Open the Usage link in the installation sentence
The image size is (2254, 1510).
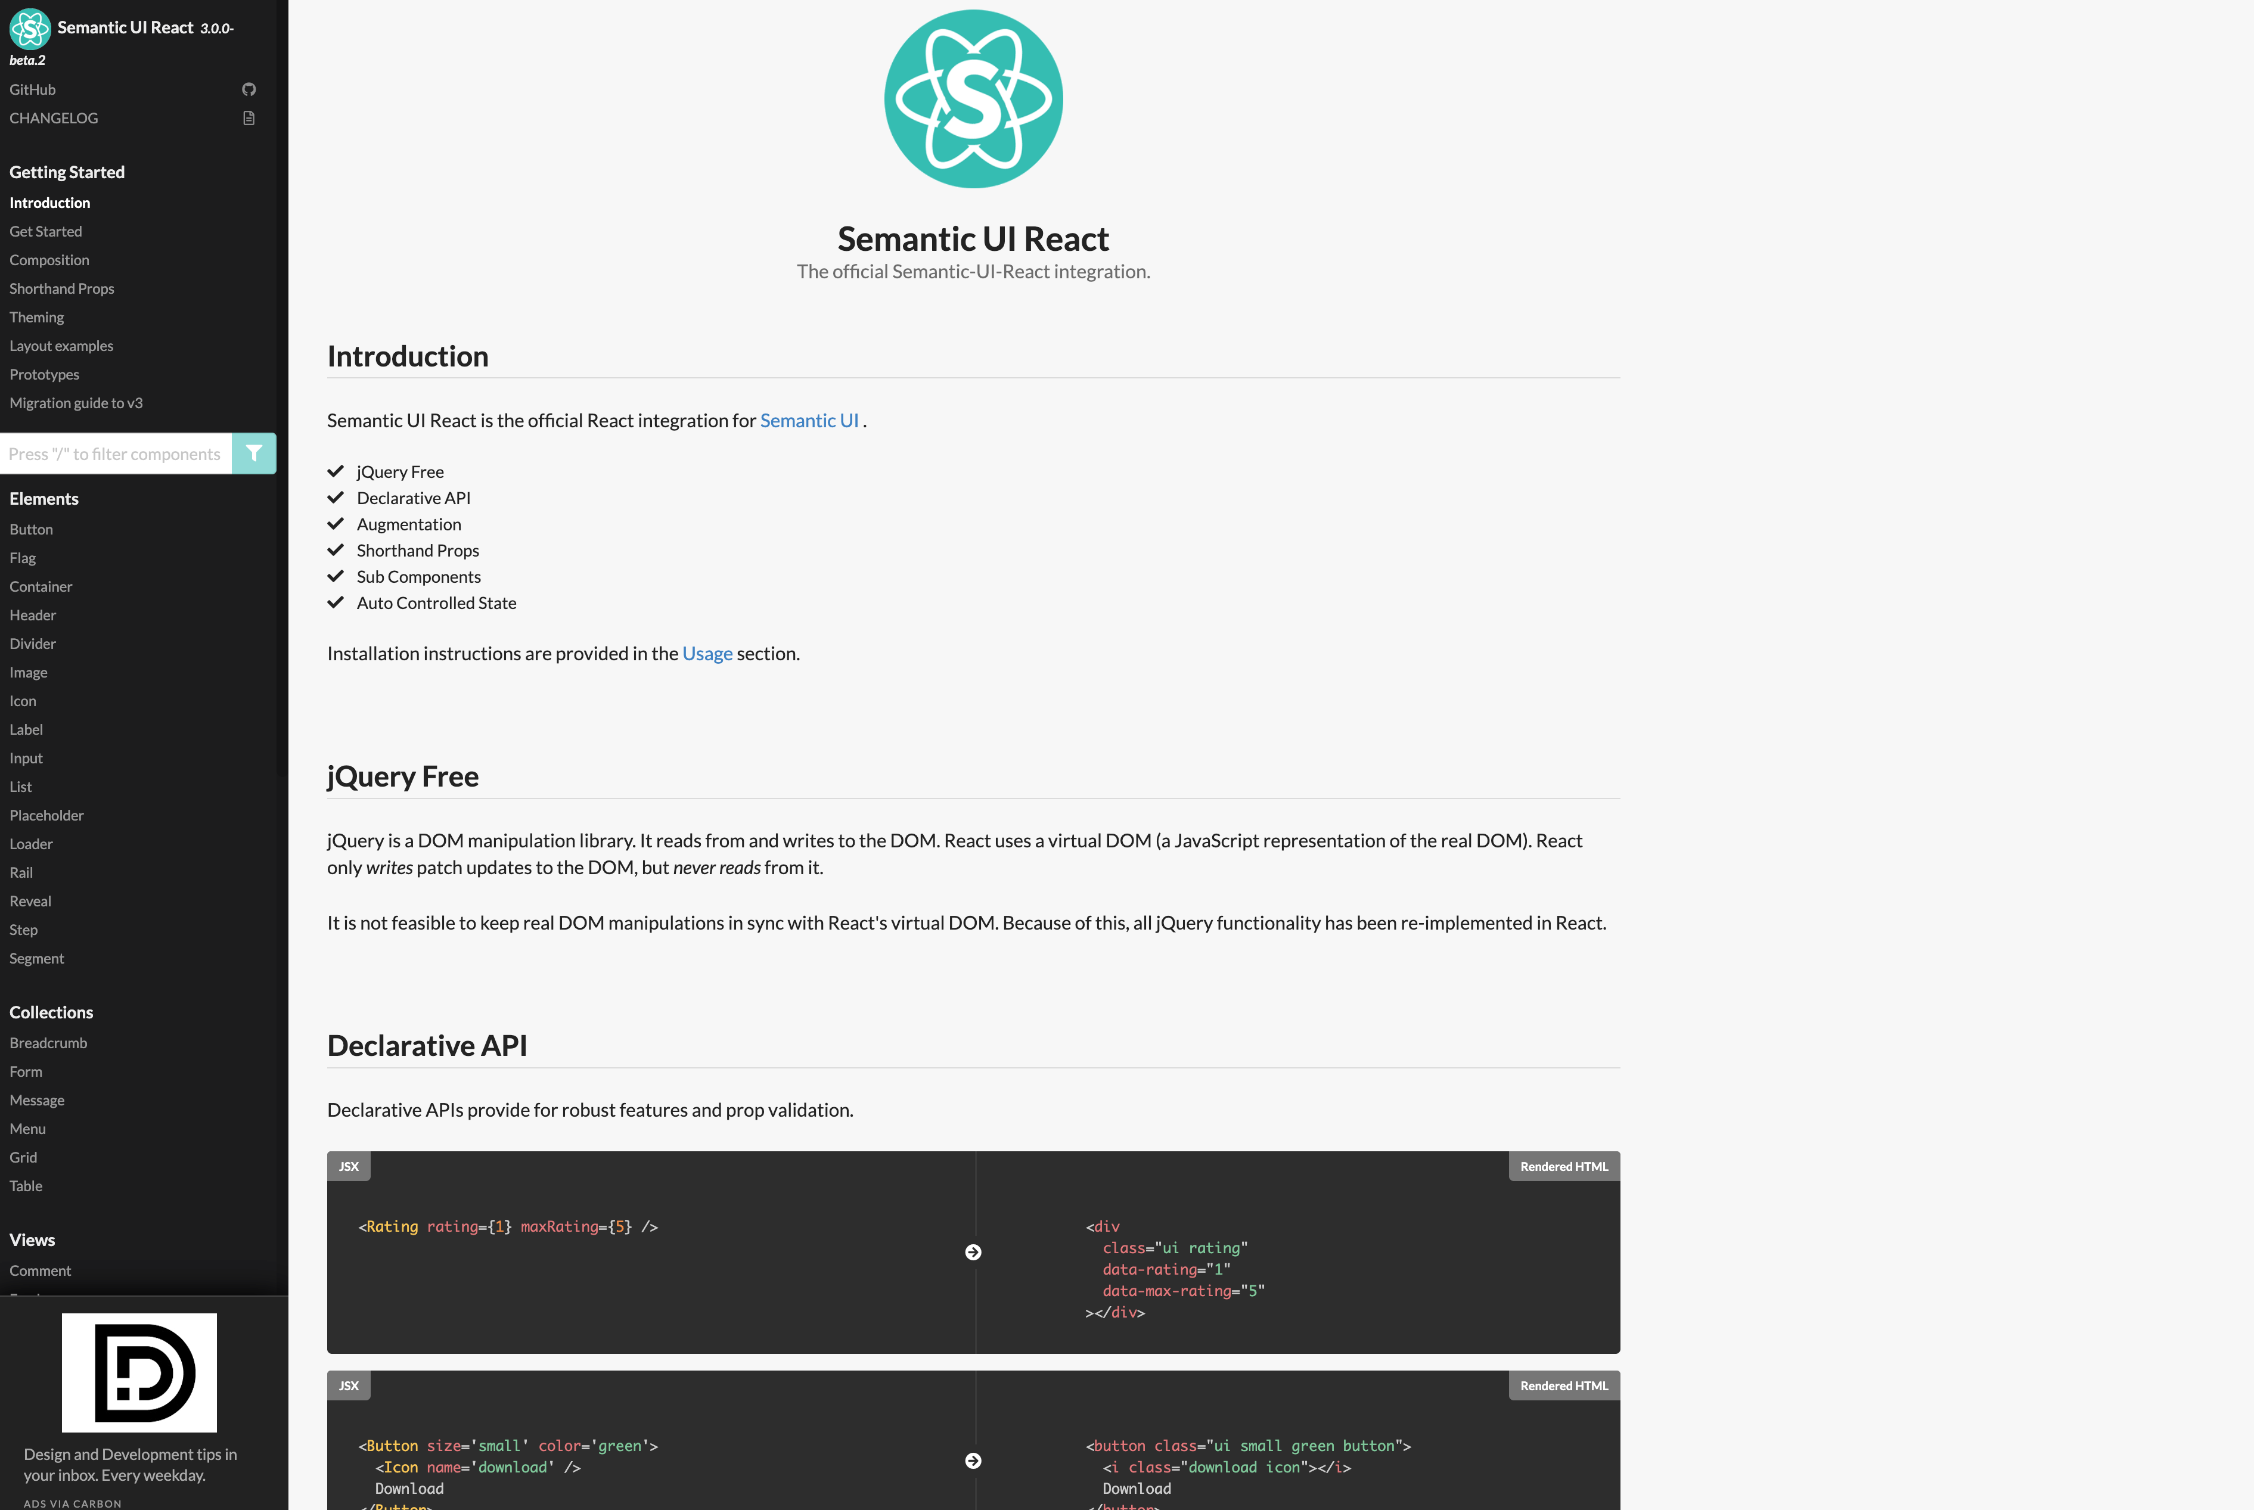pyautogui.click(x=708, y=653)
